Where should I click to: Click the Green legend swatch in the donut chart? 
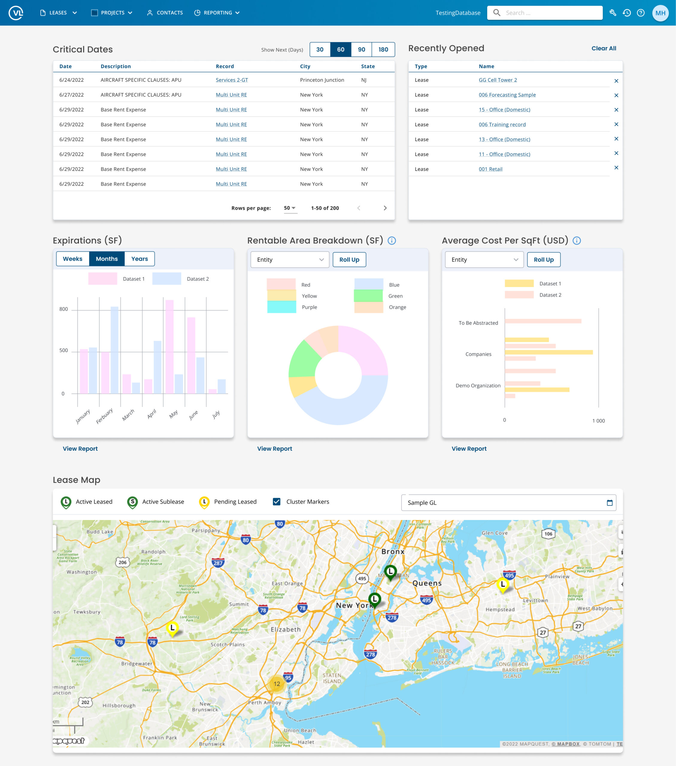click(368, 296)
